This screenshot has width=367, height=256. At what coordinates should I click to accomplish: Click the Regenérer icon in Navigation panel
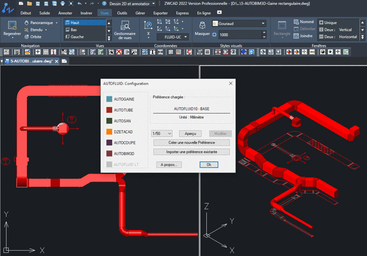(12, 26)
